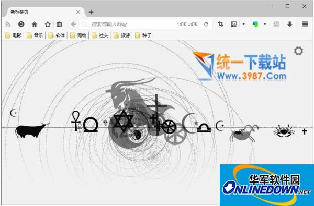The width and height of the screenshot is (314, 206).
Task: Close the browser window
Action: coord(305,6)
